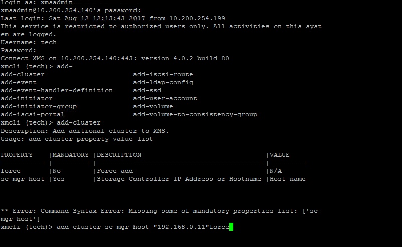The height and width of the screenshot is (247, 402).
Task: Click the add-event-handler-definition entry
Action: (57, 90)
